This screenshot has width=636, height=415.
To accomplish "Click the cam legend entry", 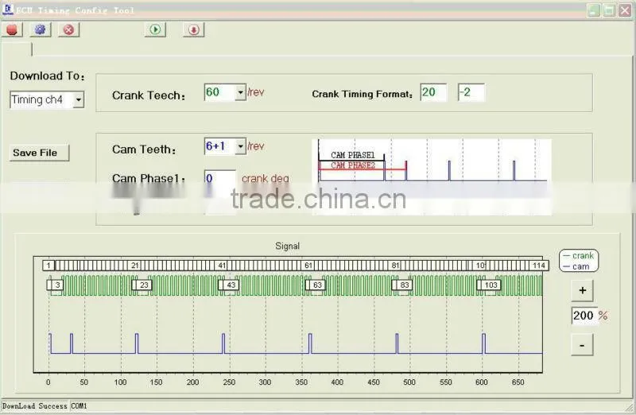I will (576, 266).
